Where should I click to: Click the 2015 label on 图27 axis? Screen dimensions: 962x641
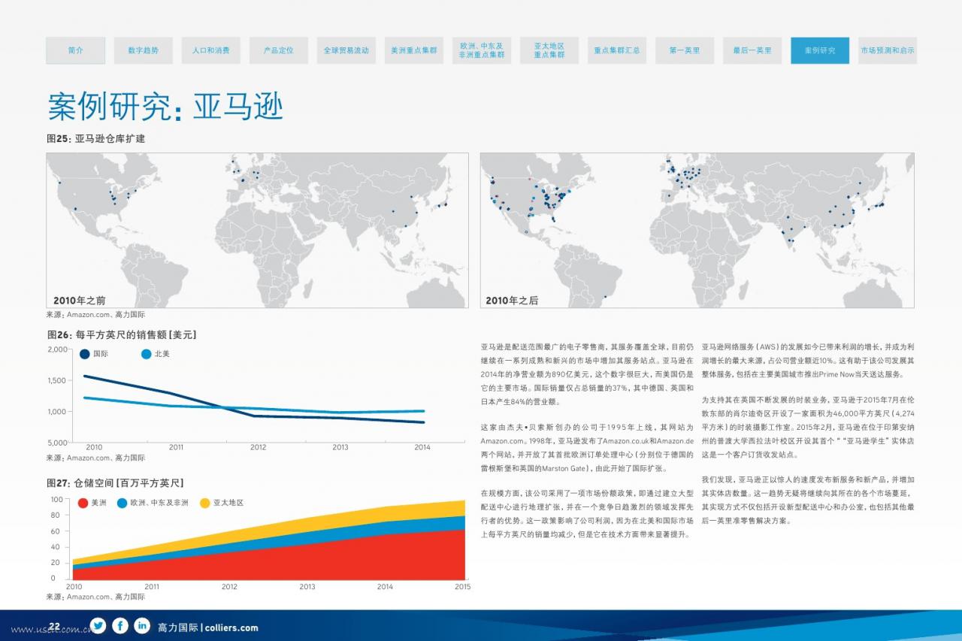click(x=463, y=586)
